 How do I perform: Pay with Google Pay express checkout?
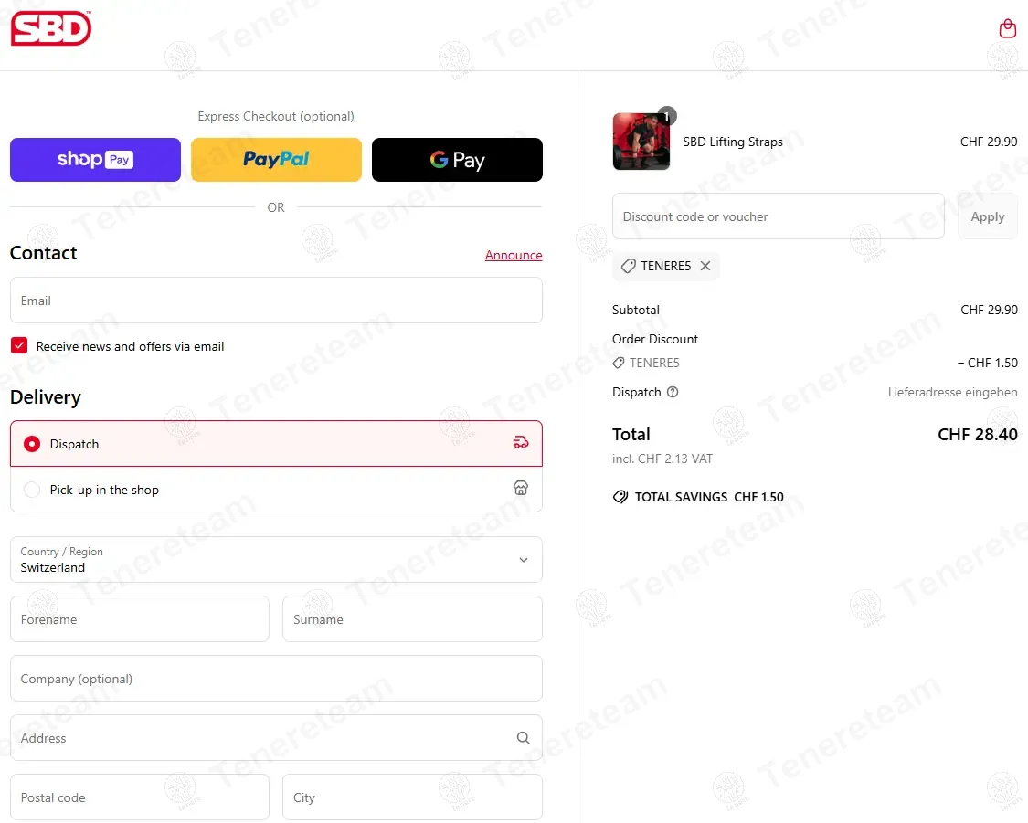(x=457, y=160)
